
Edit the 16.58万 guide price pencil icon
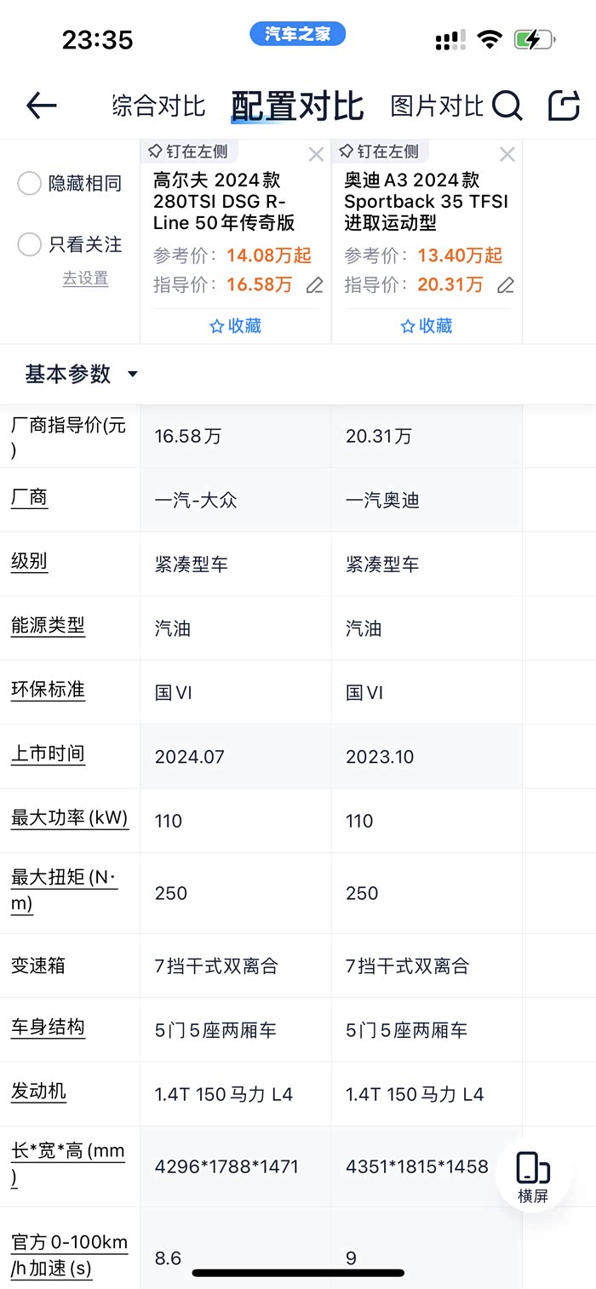point(315,285)
